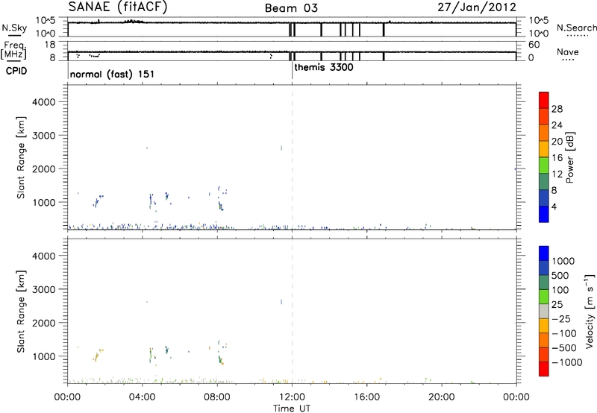Click the CPID label
597x413 pixels.
coord(16,71)
